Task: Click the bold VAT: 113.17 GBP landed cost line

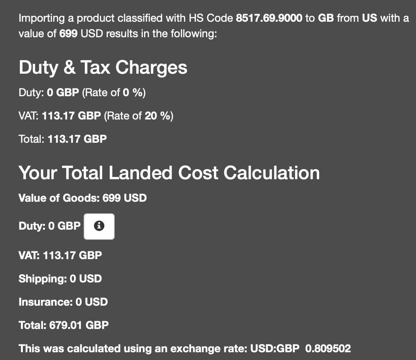Action: [60, 255]
